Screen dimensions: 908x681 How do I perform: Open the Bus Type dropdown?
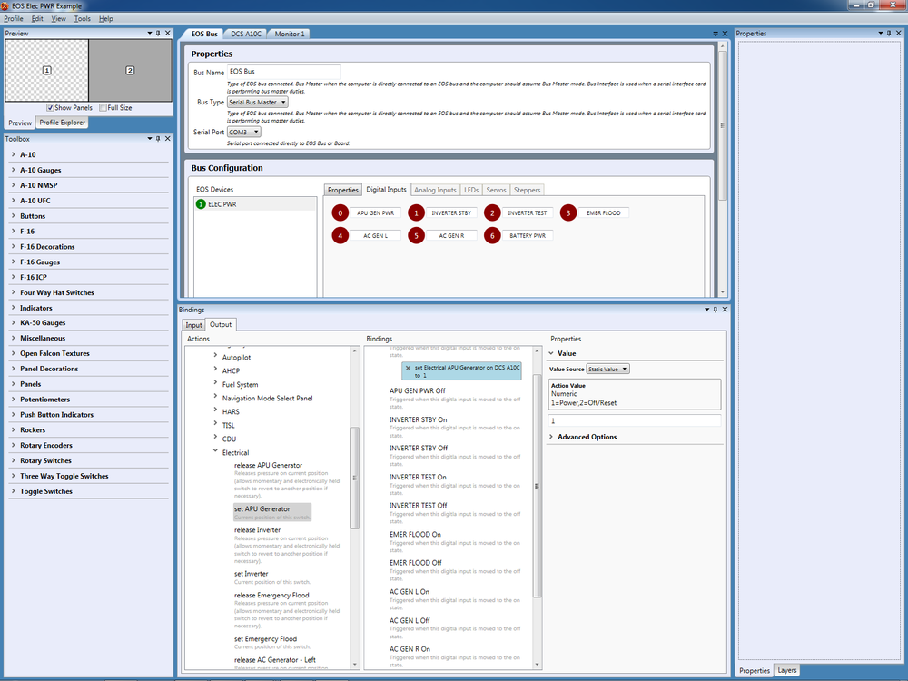[x=258, y=102]
